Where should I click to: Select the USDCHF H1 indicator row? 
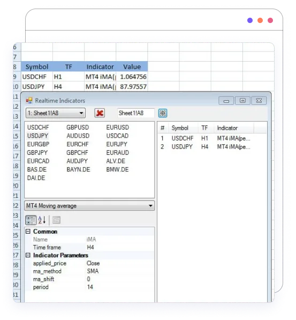point(212,138)
